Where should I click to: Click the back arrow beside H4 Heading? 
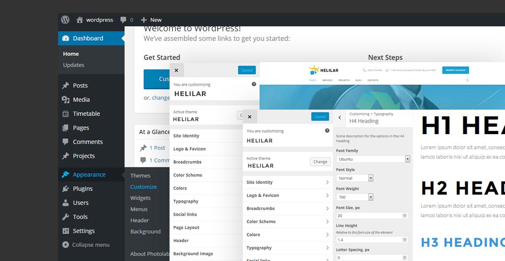point(340,117)
